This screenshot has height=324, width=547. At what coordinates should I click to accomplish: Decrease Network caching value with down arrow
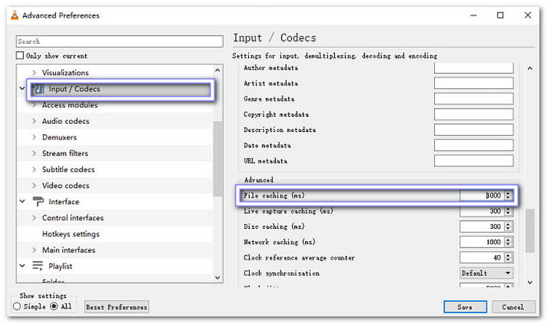[x=507, y=245]
